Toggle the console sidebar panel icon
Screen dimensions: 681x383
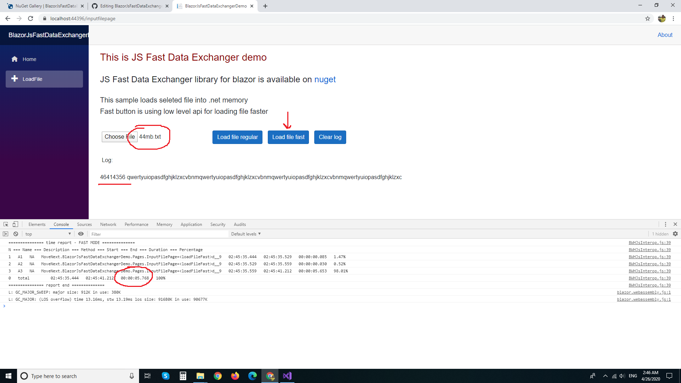click(6, 234)
